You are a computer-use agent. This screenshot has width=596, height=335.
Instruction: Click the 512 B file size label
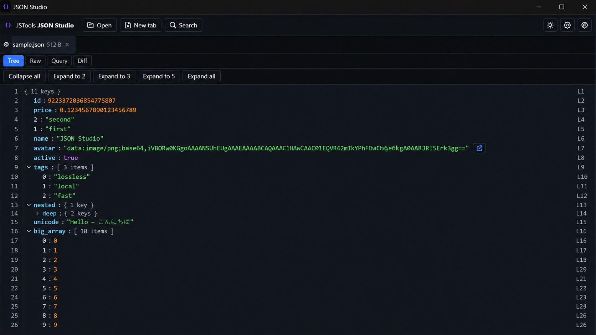tap(54, 45)
